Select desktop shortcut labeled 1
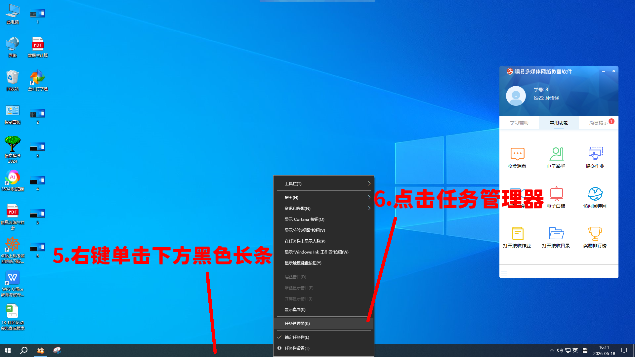The width and height of the screenshot is (635, 357). coord(37,16)
